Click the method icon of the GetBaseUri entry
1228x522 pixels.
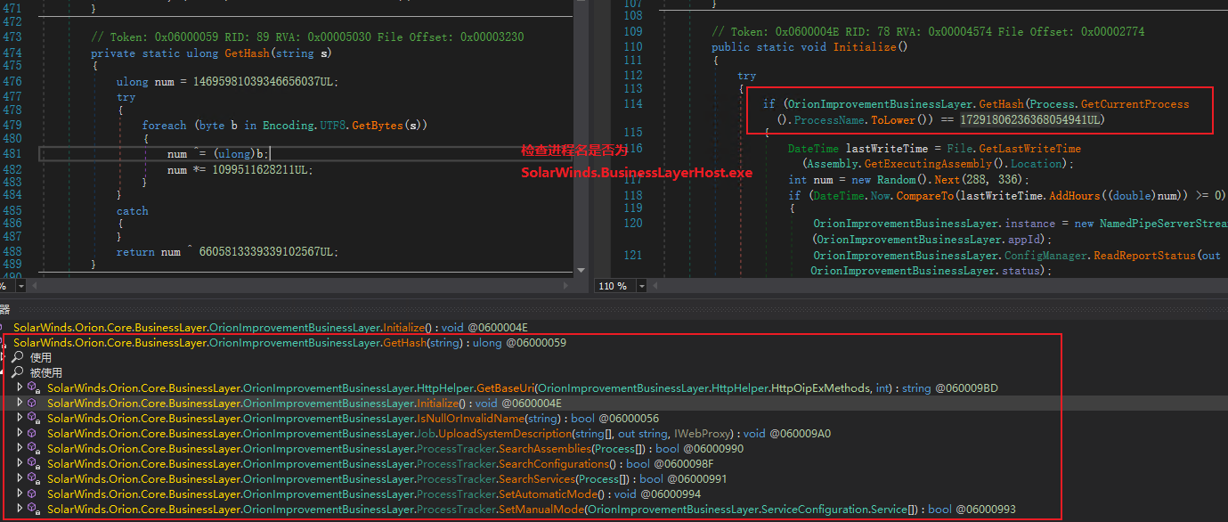(x=34, y=388)
